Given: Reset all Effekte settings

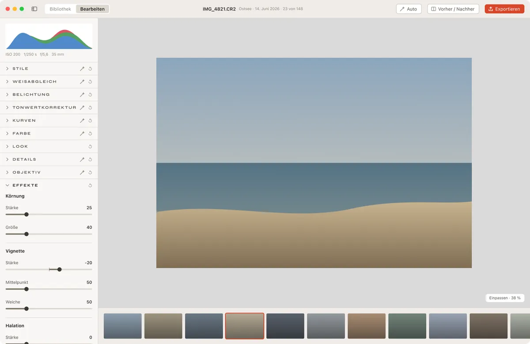Looking at the screenshot, I should pos(90,185).
